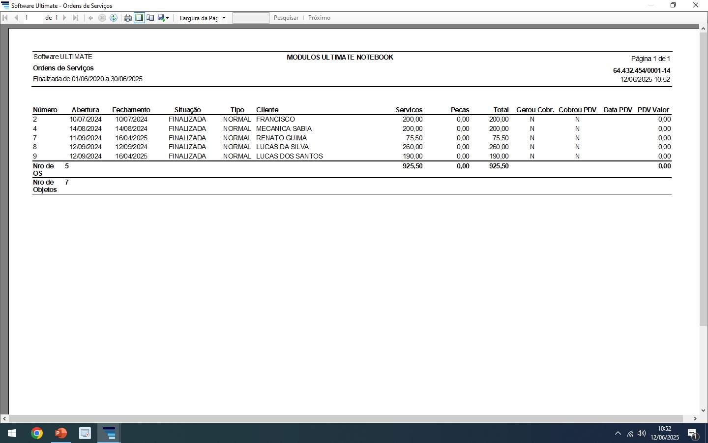
Task: Click the vertical scrollbar up arrow
Action: tap(704, 29)
